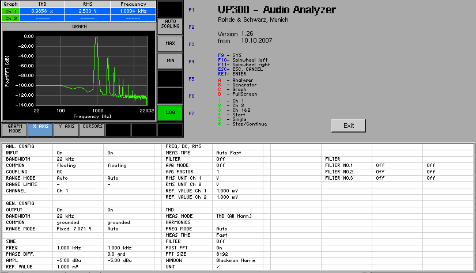Click the Frequency reading 1.0004 kHz
476x273 pixels.
pyautogui.click(x=133, y=11)
